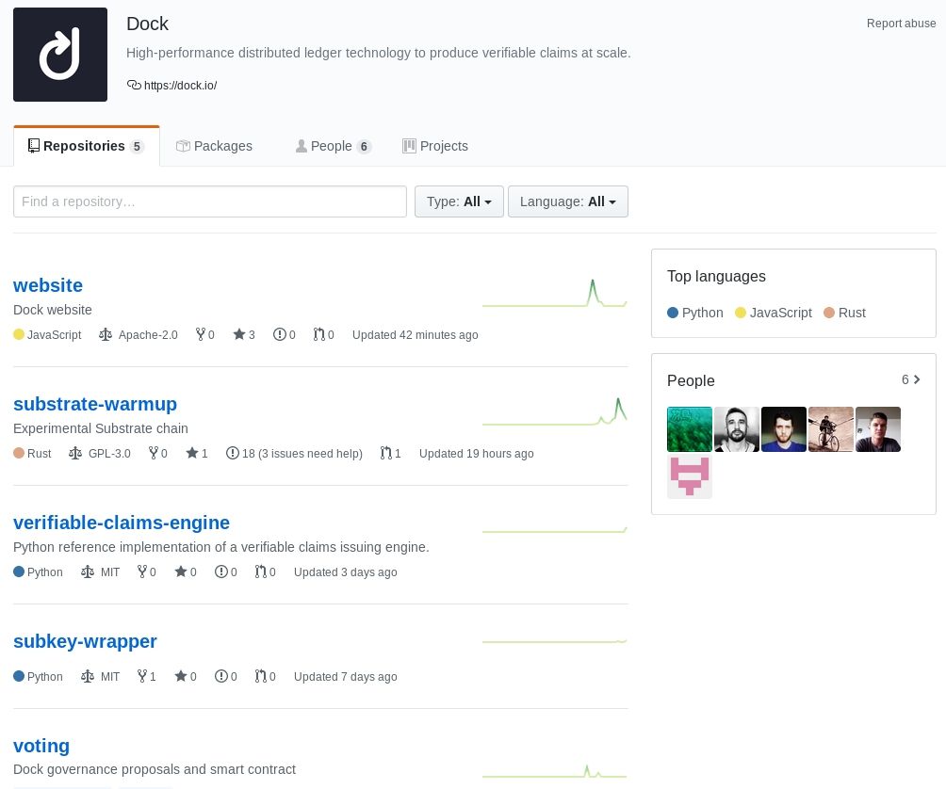
Task: Open the black-and-white bearded member avatar
Action: point(737,429)
